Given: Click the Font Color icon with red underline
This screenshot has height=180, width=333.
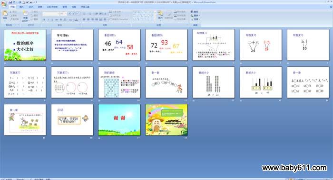Looking at the screenshot, I should tap(77, 20).
